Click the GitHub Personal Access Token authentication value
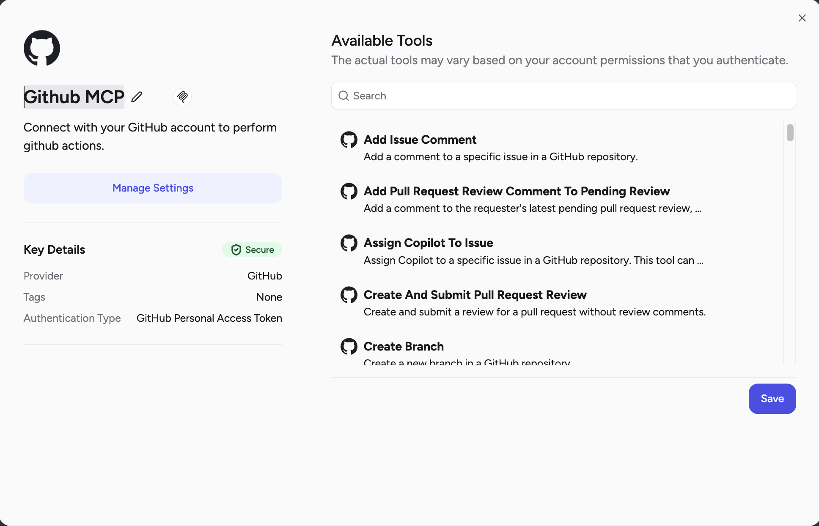 tap(209, 318)
